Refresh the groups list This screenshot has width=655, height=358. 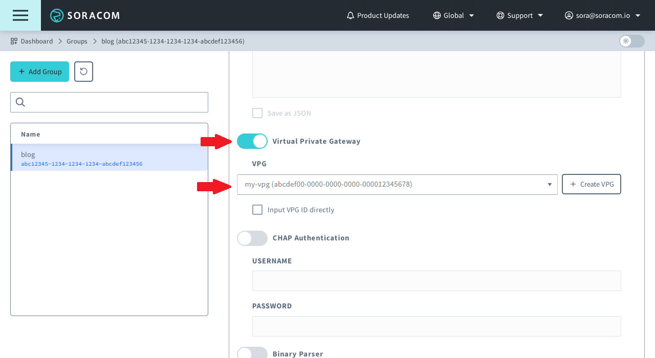pyautogui.click(x=83, y=72)
